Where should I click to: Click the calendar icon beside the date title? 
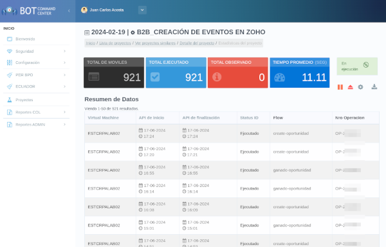pos(87,33)
